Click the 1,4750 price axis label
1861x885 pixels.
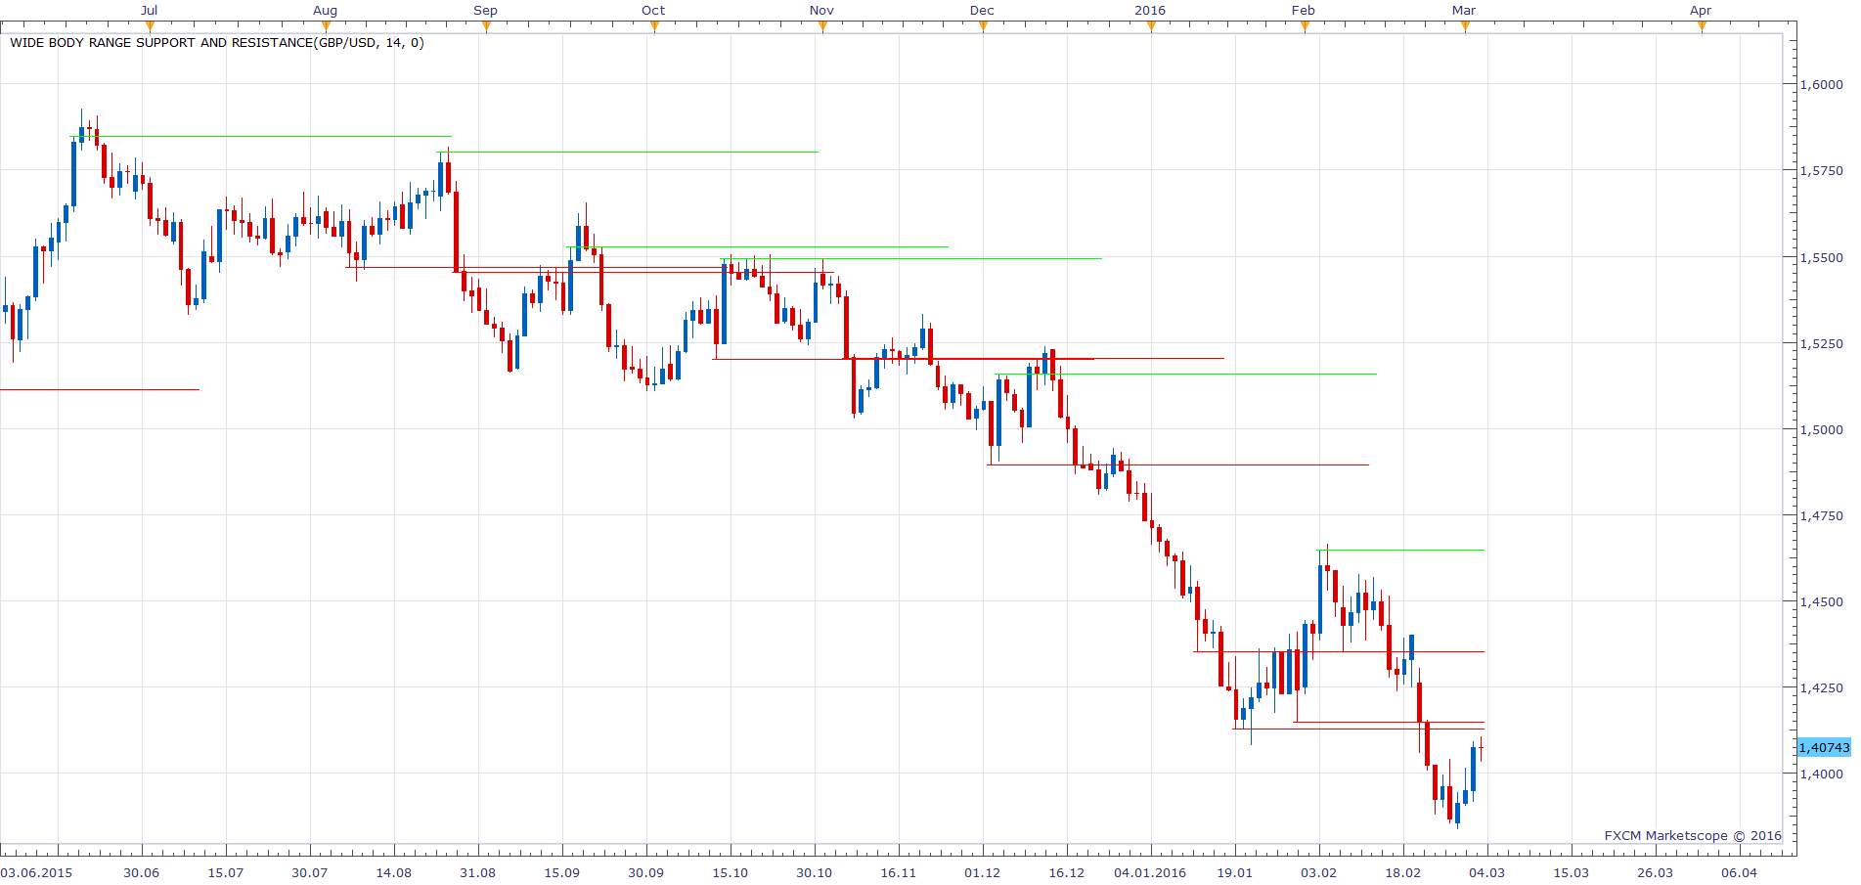pos(1822,515)
